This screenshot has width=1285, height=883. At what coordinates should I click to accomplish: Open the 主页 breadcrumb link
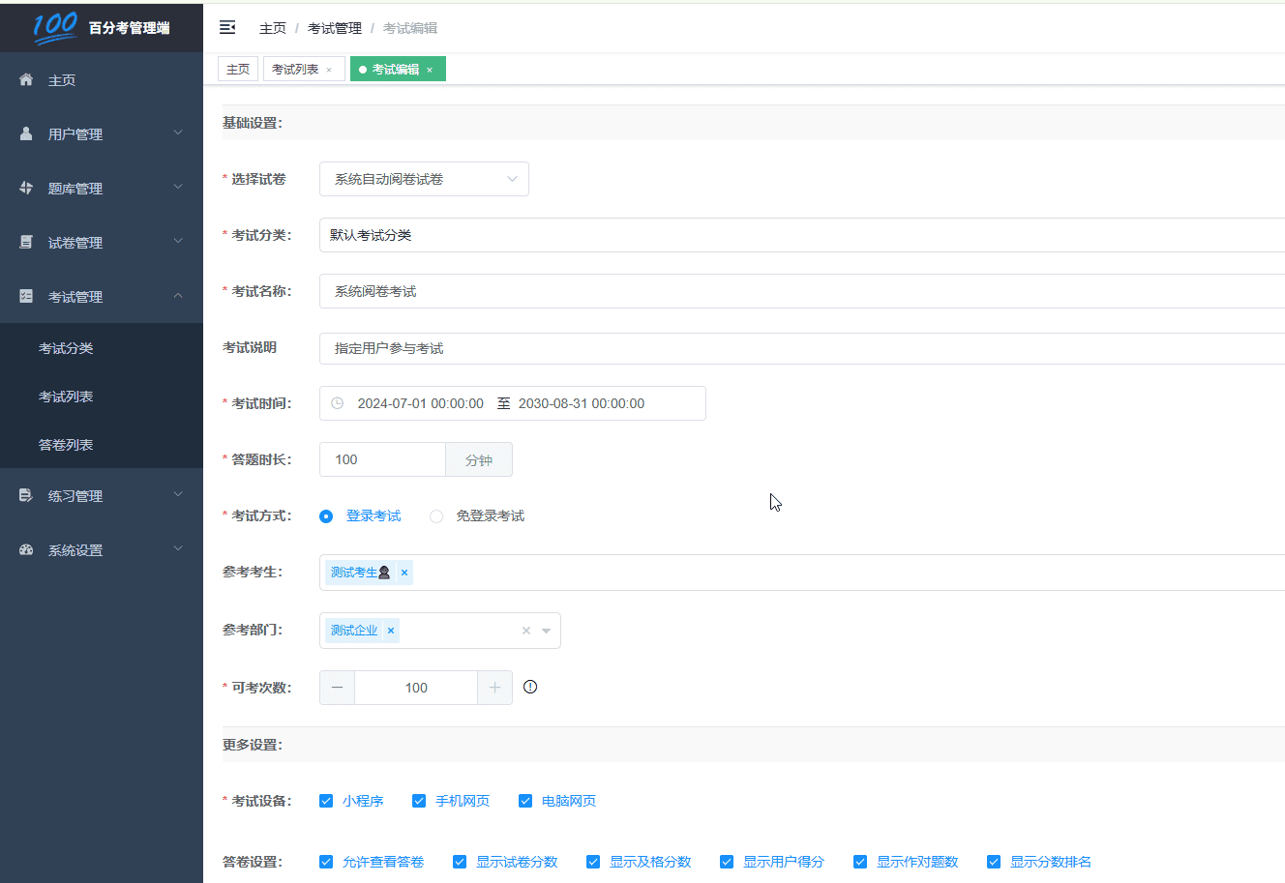(273, 27)
